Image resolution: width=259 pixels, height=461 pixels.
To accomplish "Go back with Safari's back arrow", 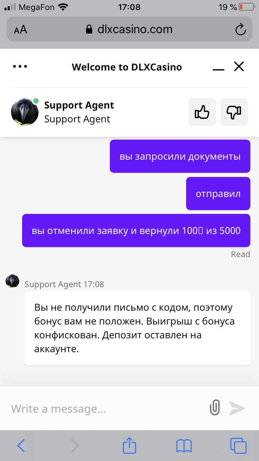I will point(21,446).
